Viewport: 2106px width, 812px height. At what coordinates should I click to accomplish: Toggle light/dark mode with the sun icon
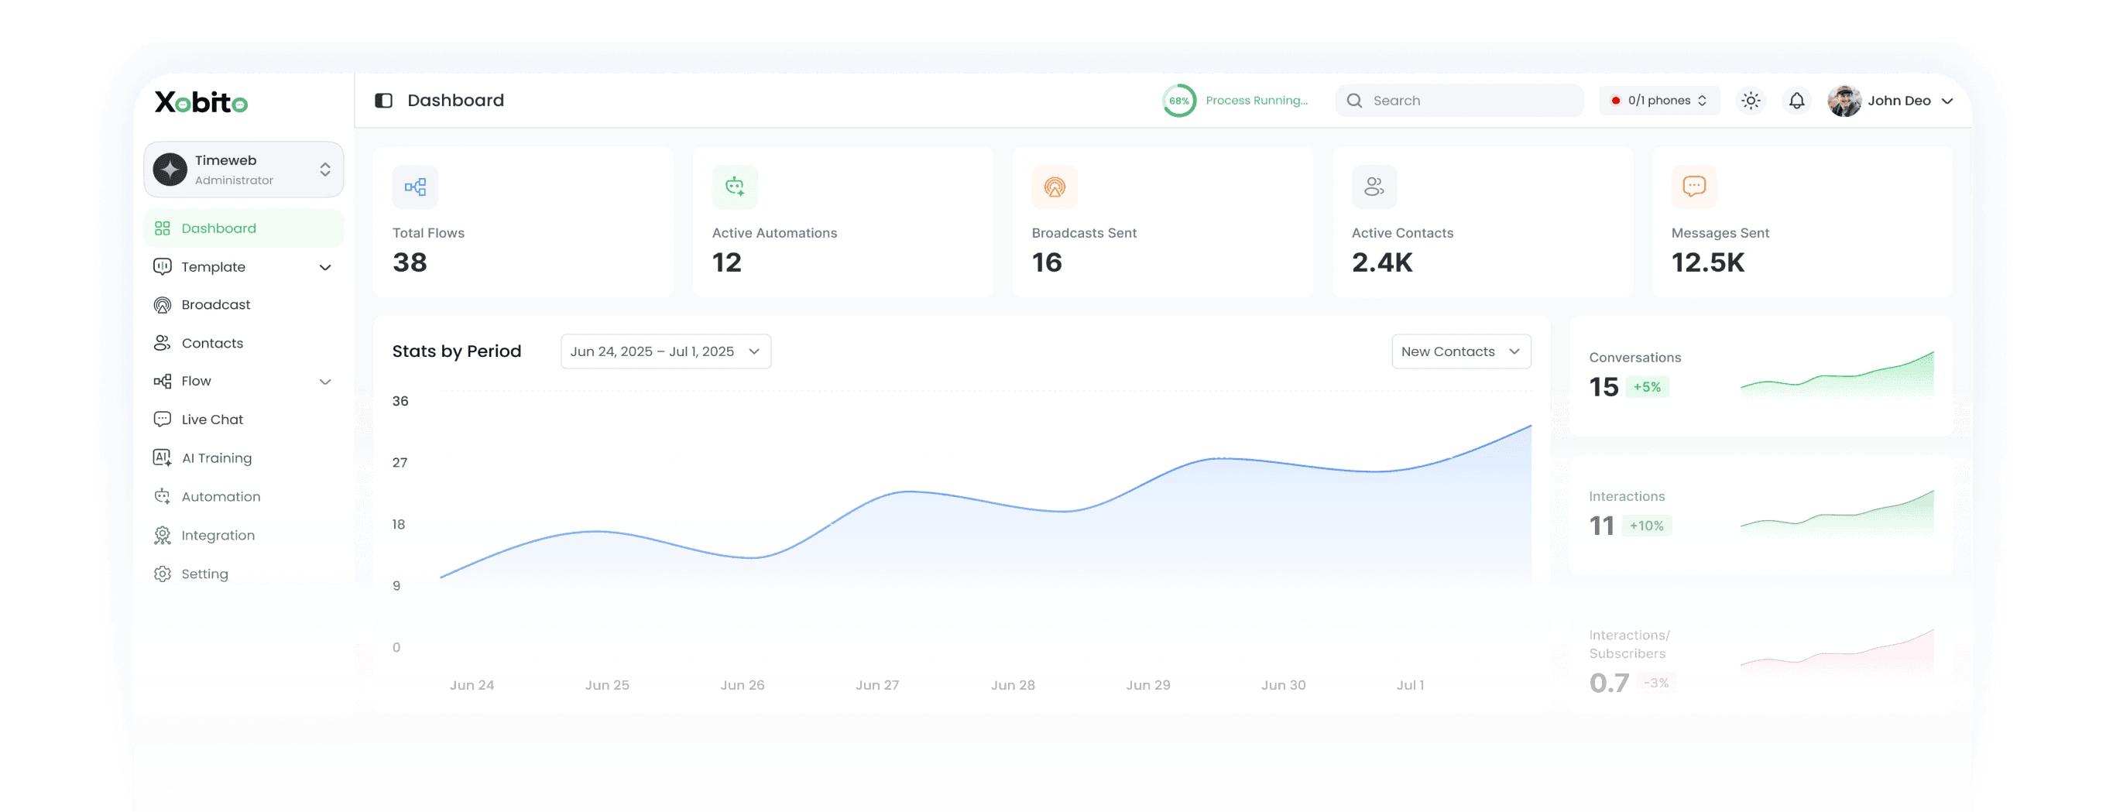[1751, 100]
